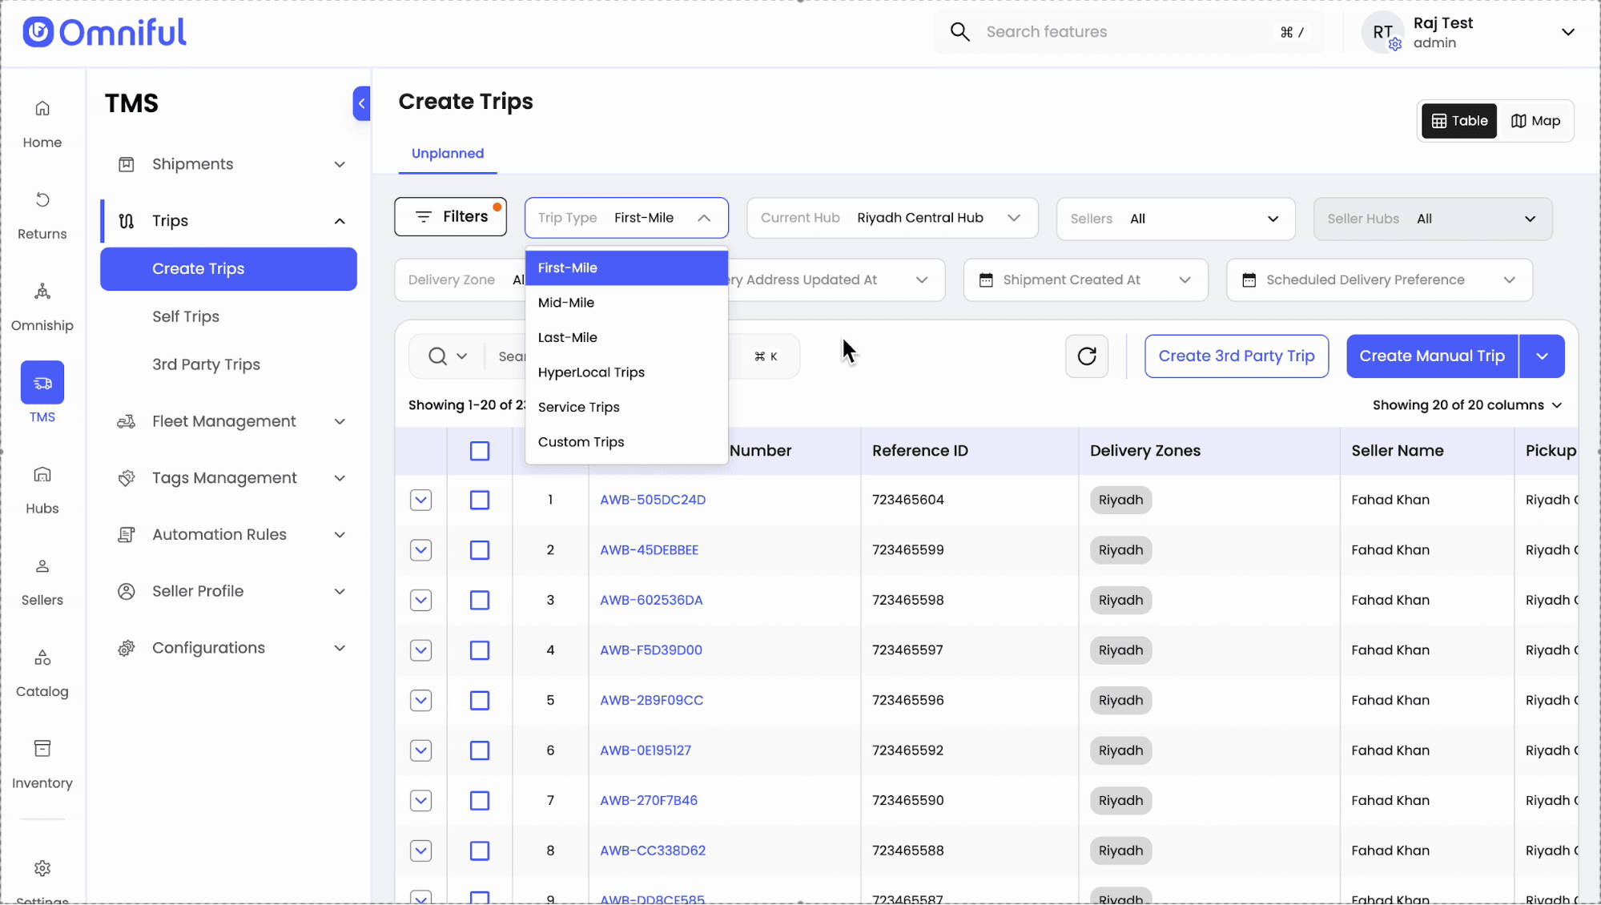Select HyperLocal Trips option

(591, 372)
